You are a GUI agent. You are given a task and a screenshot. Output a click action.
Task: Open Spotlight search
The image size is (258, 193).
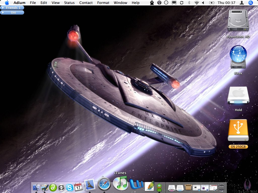click(x=251, y=3)
